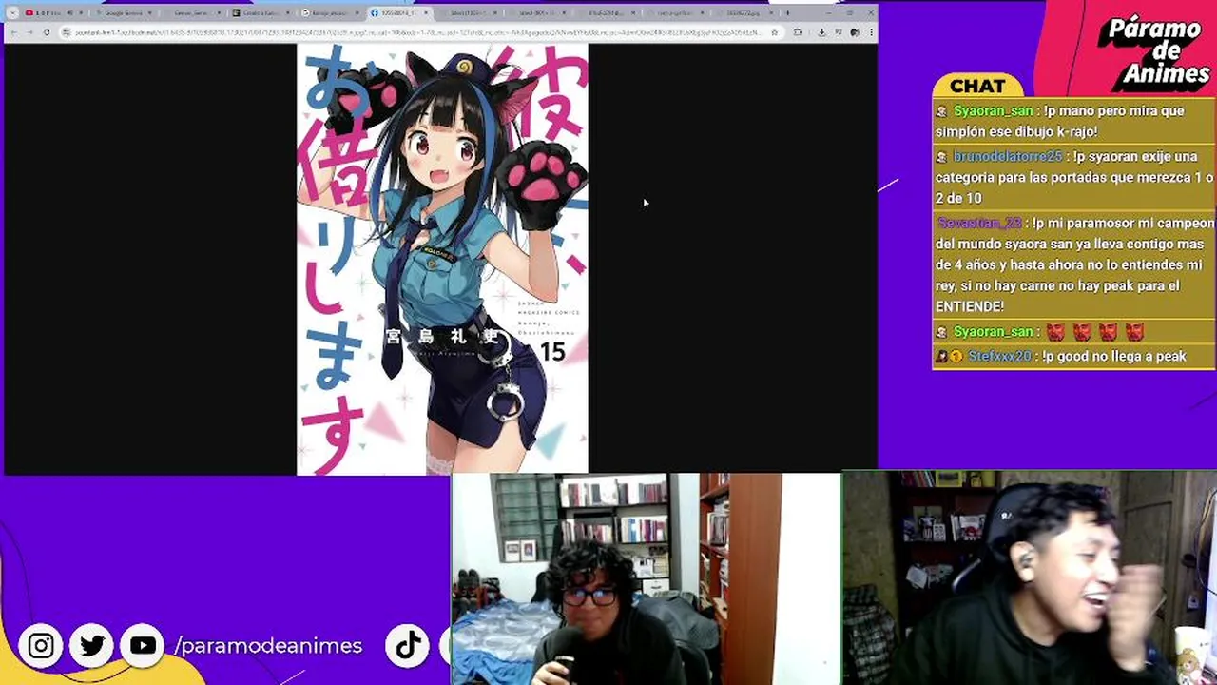
Task: Open a new browser tab
Action: [x=787, y=13]
